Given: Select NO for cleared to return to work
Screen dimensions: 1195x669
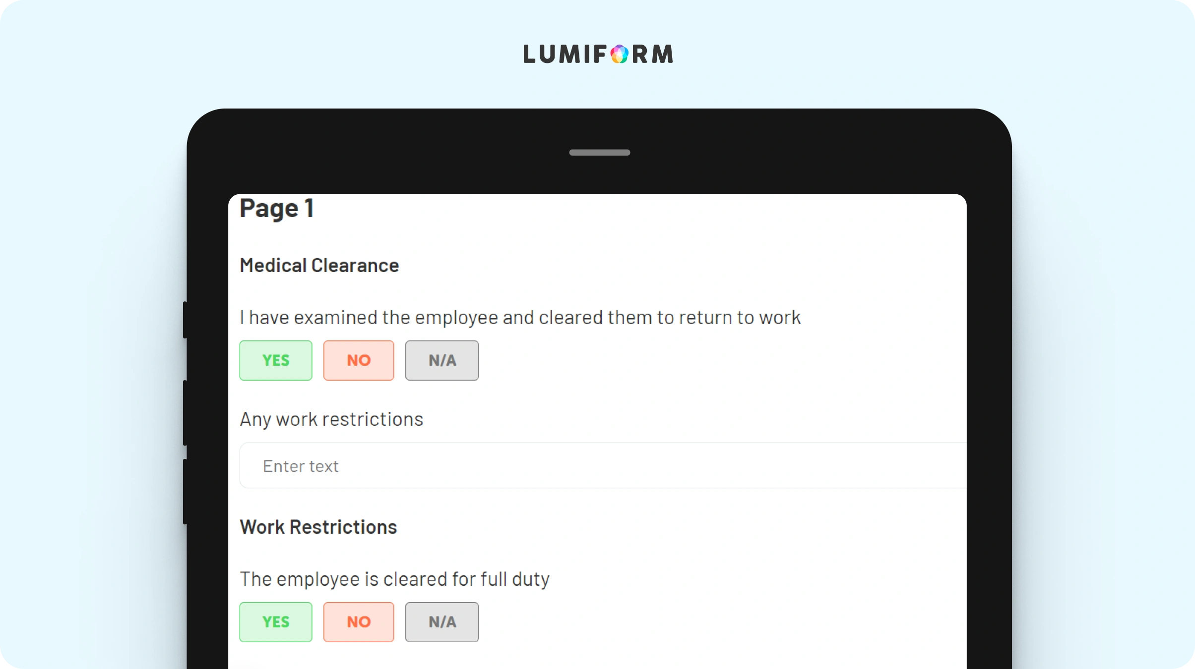Looking at the screenshot, I should point(359,360).
